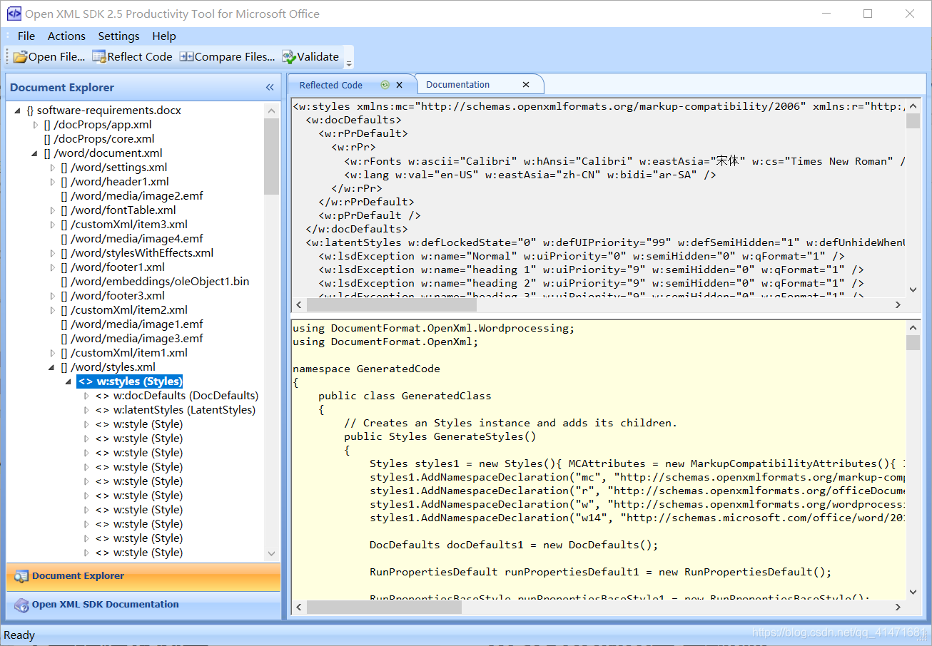Click the Open XML SDK Documentation icon
The image size is (932, 646).
click(x=21, y=605)
